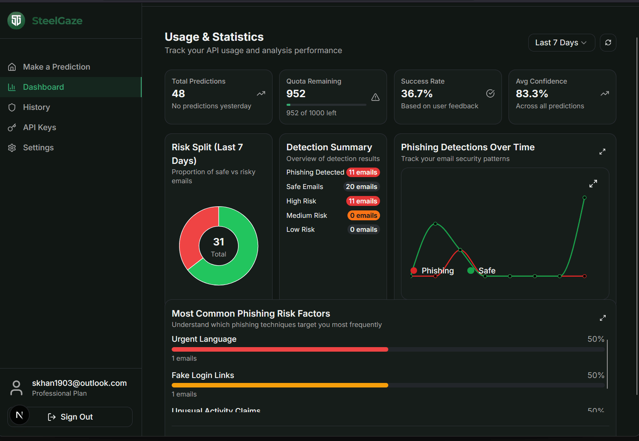This screenshot has width=639, height=441.
Task: Click the key icon beside API Keys
Action: [x=12, y=127]
